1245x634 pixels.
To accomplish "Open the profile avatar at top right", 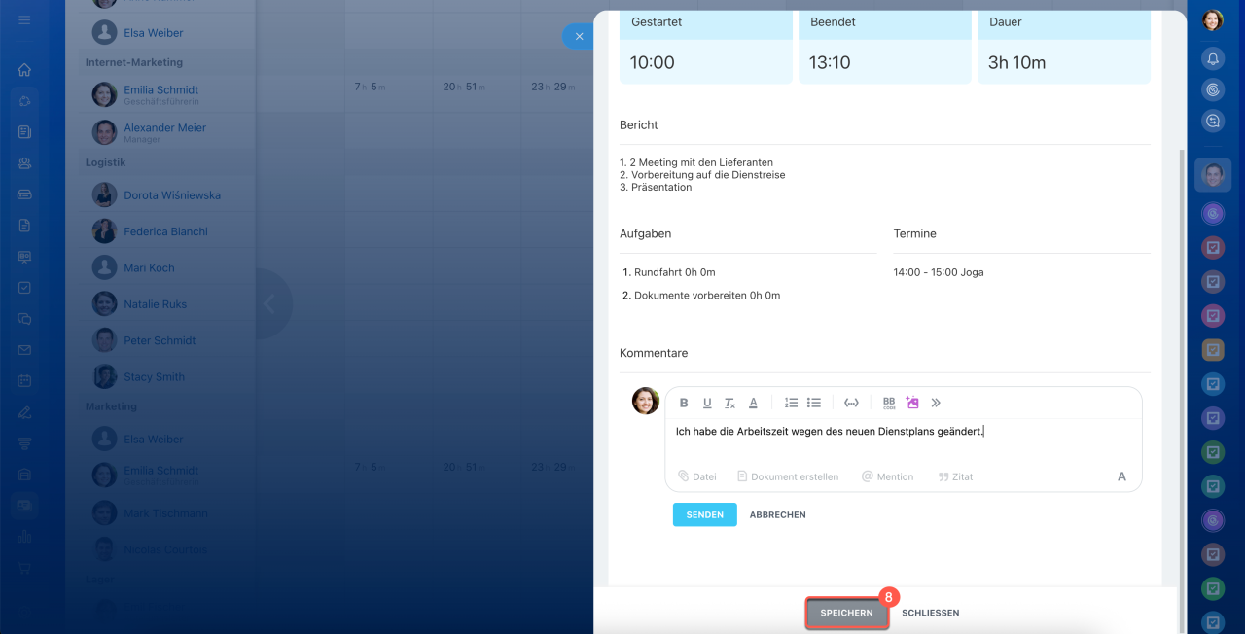I will click(1213, 19).
